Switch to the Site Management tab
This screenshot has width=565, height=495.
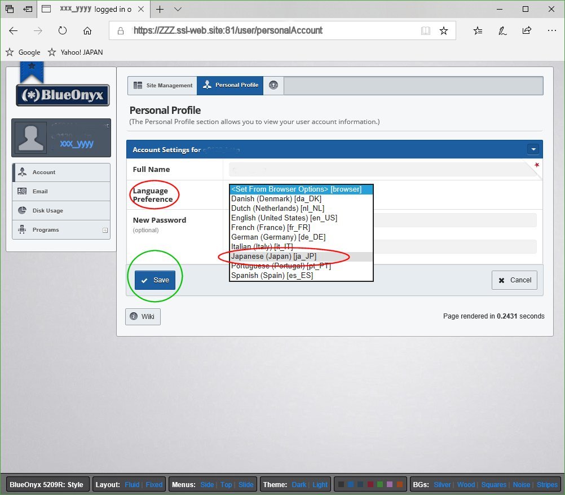[x=162, y=85]
